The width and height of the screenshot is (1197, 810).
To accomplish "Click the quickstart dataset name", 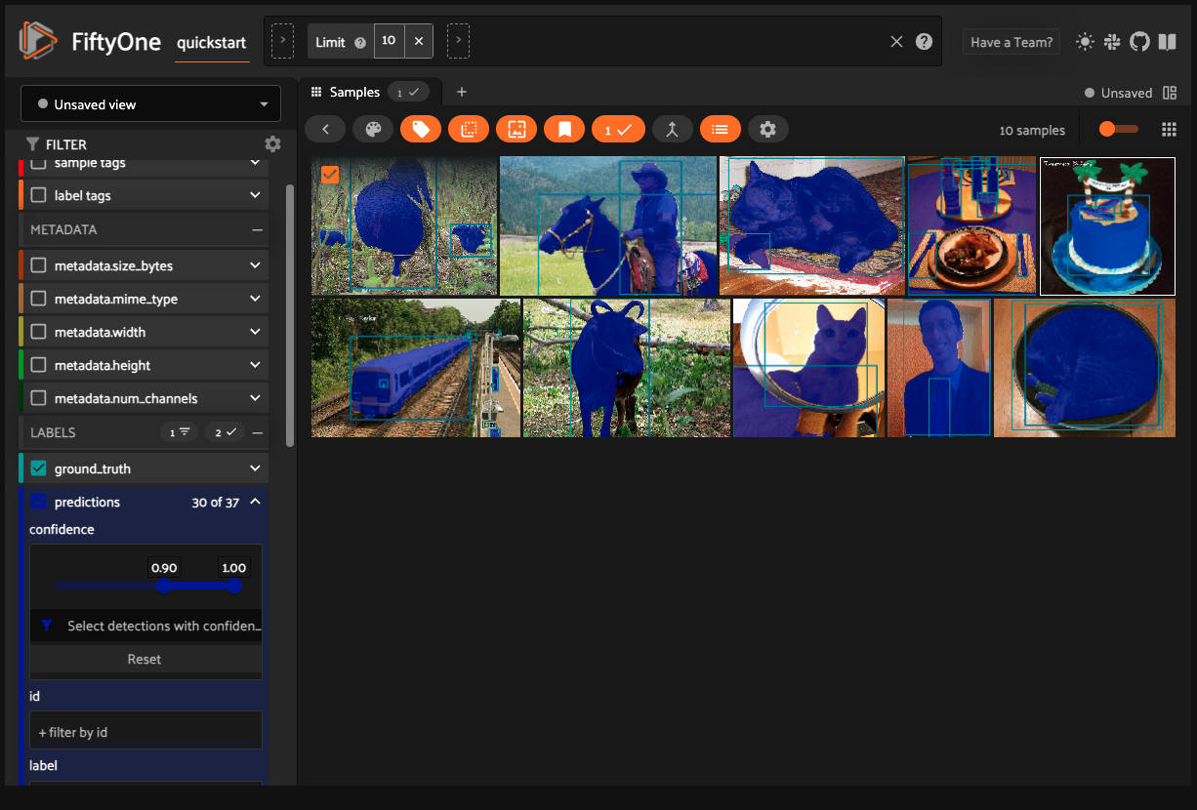I will (211, 43).
